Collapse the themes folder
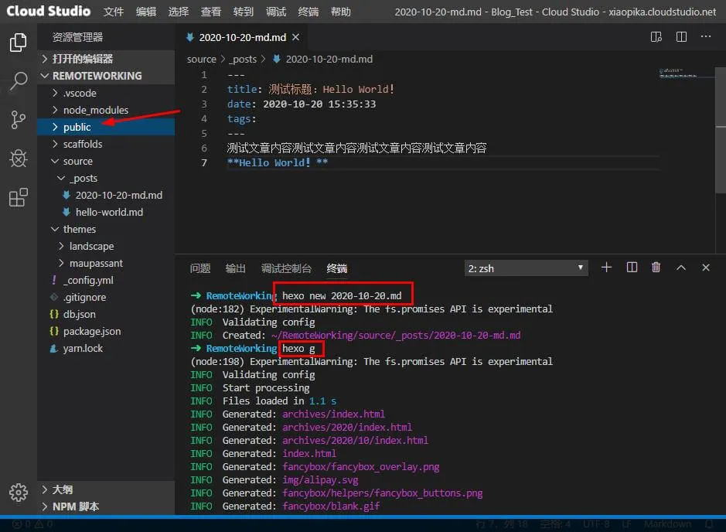The image size is (726, 532). tap(106, 229)
